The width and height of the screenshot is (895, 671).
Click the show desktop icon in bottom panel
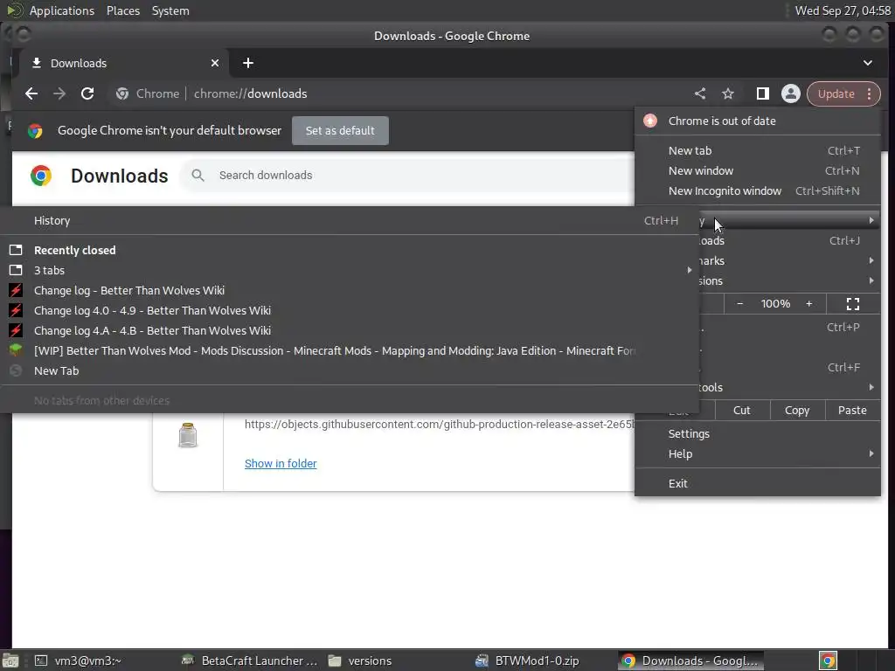10,661
